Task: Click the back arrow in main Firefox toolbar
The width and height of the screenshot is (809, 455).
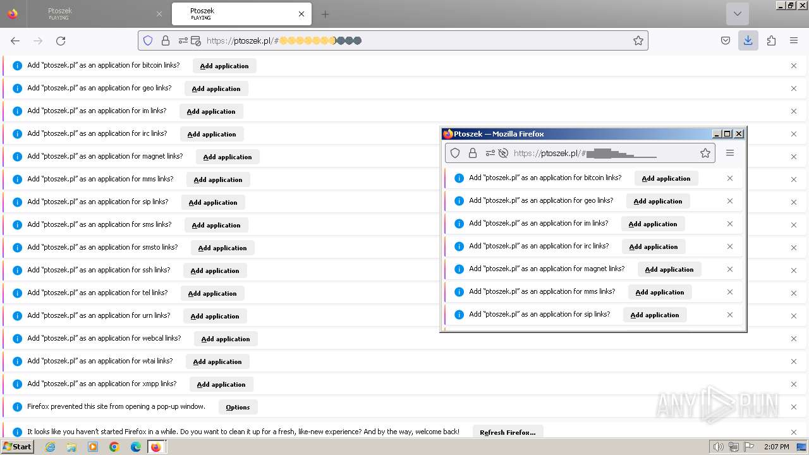Action: click(15, 40)
